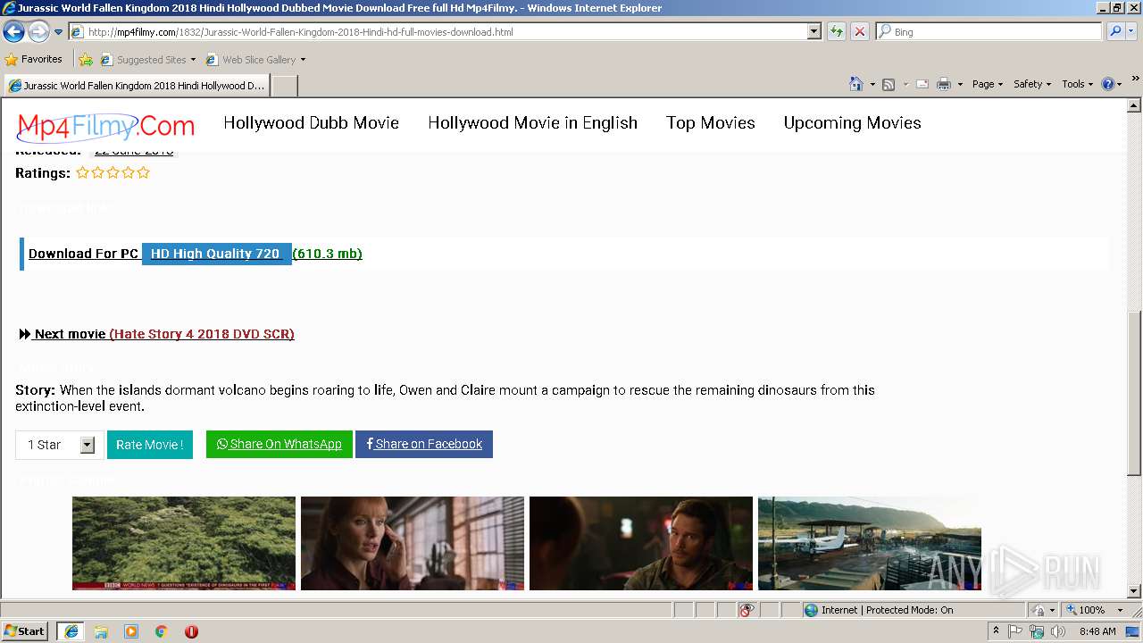Click the volume speaker tray icon
Viewport: 1143px width, 643px height.
coord(1057,631)
